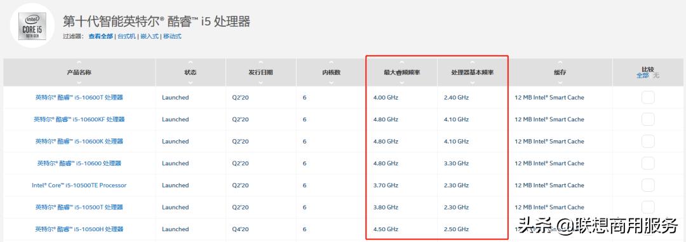
Task: Sort ascending by 内核数 column arrow
Action: (331, 62)
